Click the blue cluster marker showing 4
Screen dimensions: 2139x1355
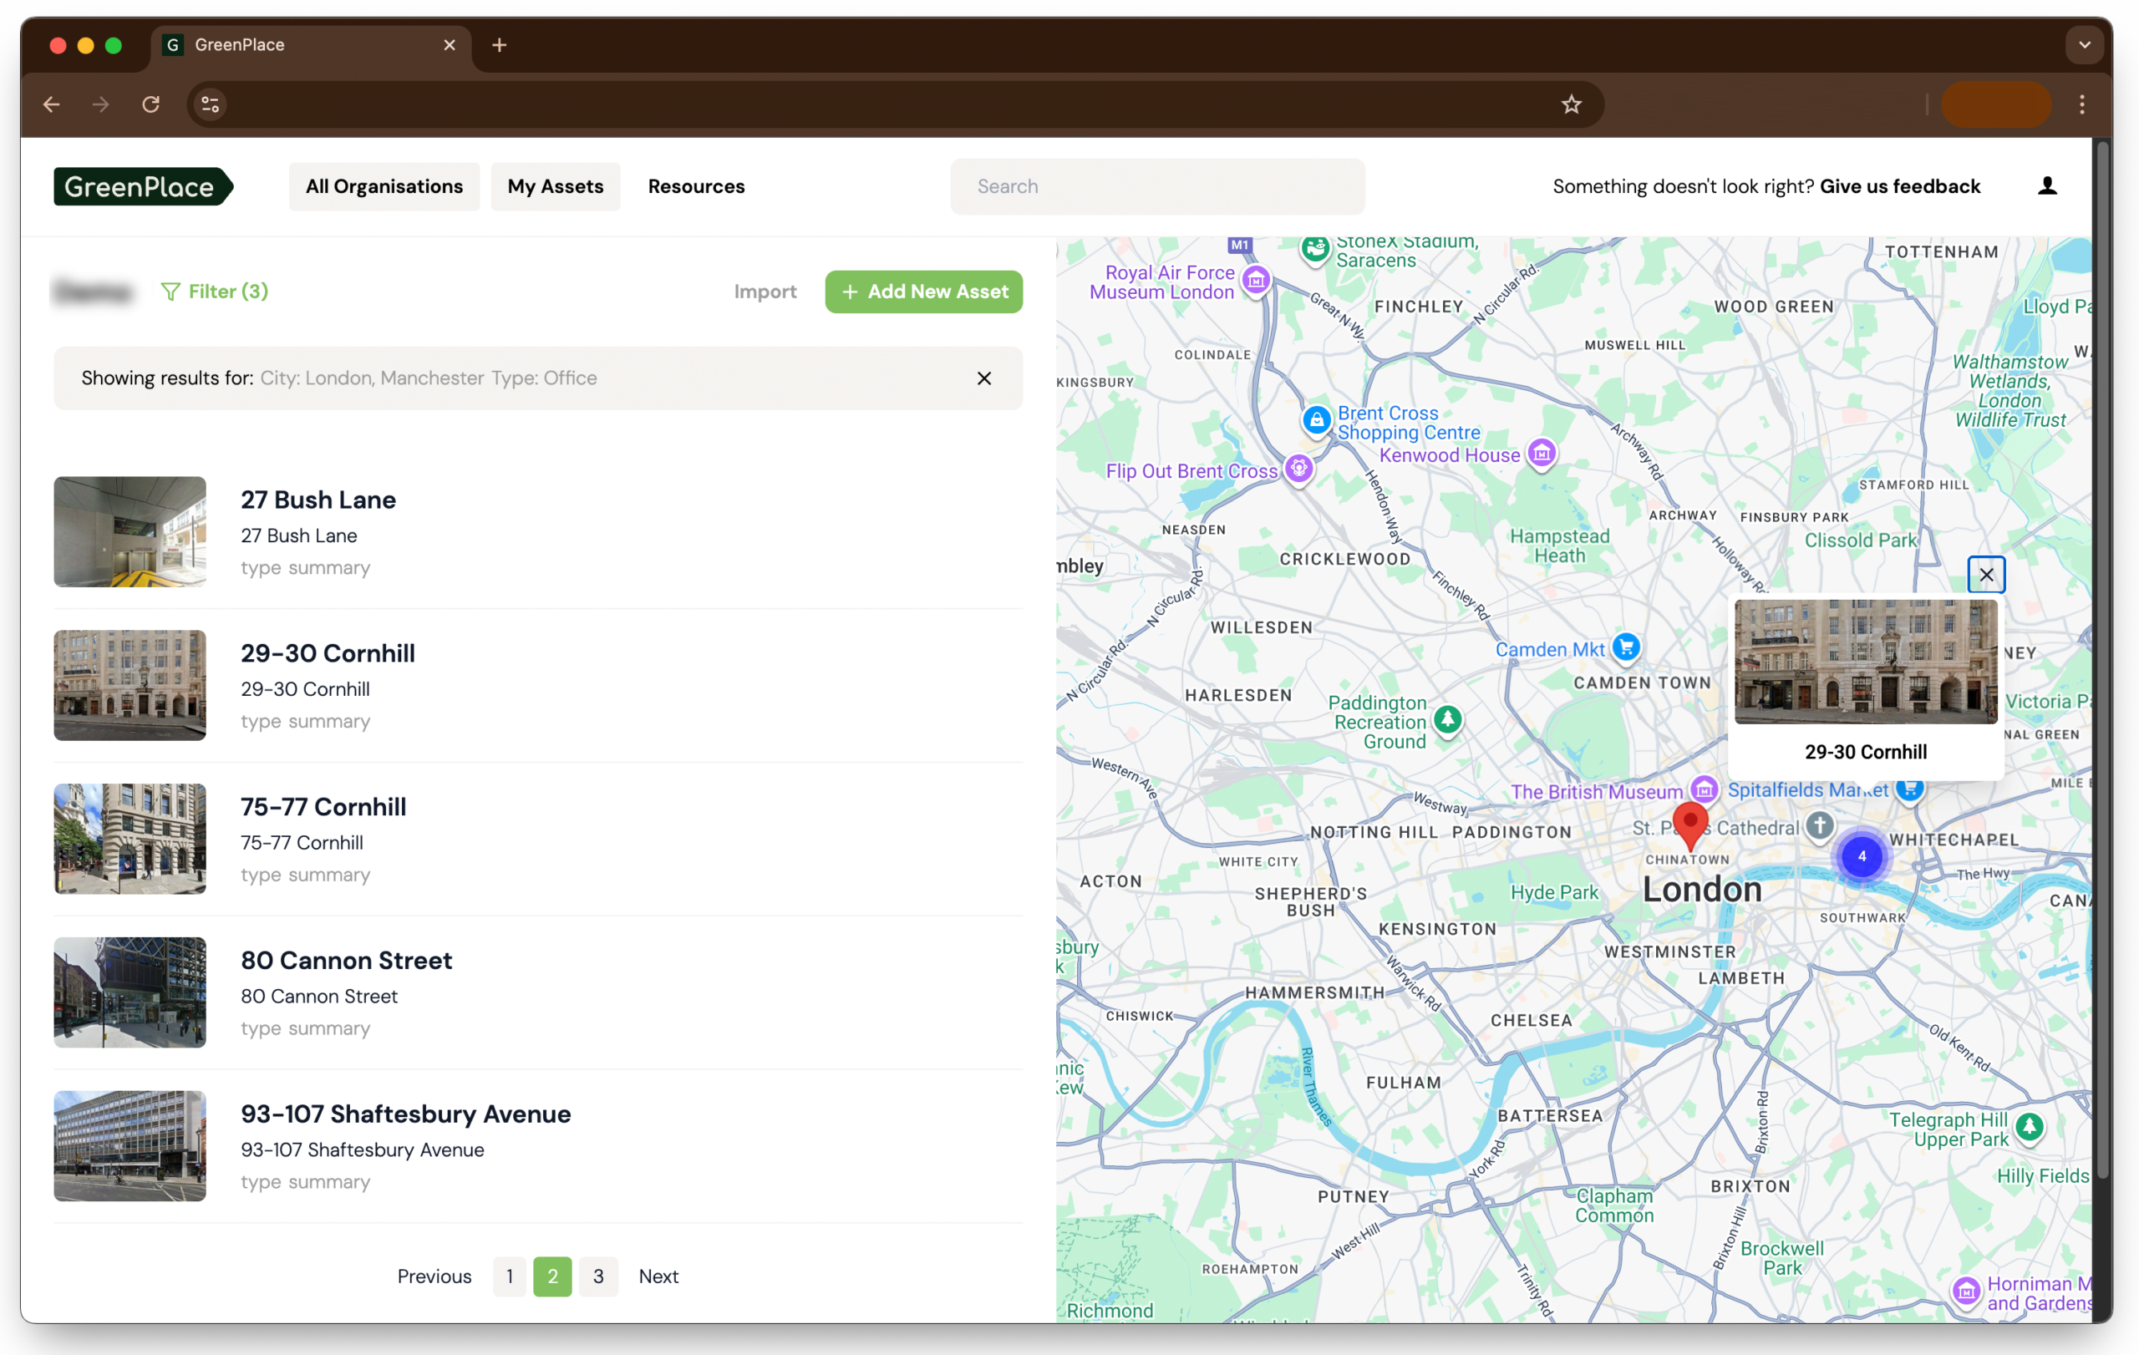pyautogui.click(x=1861, y=856)
